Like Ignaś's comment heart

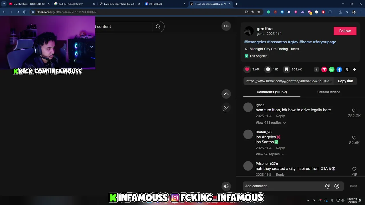click(354, 110)
